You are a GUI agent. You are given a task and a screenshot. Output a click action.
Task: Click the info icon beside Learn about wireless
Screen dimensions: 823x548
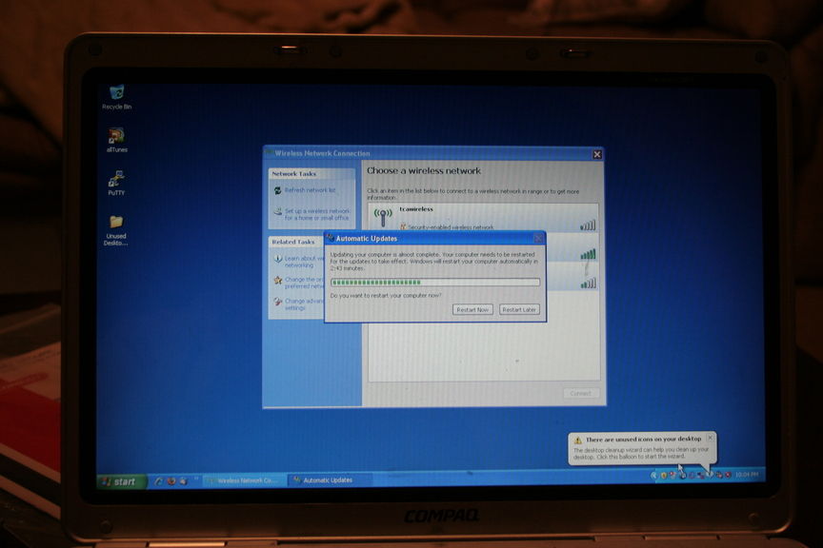(277, 259)
